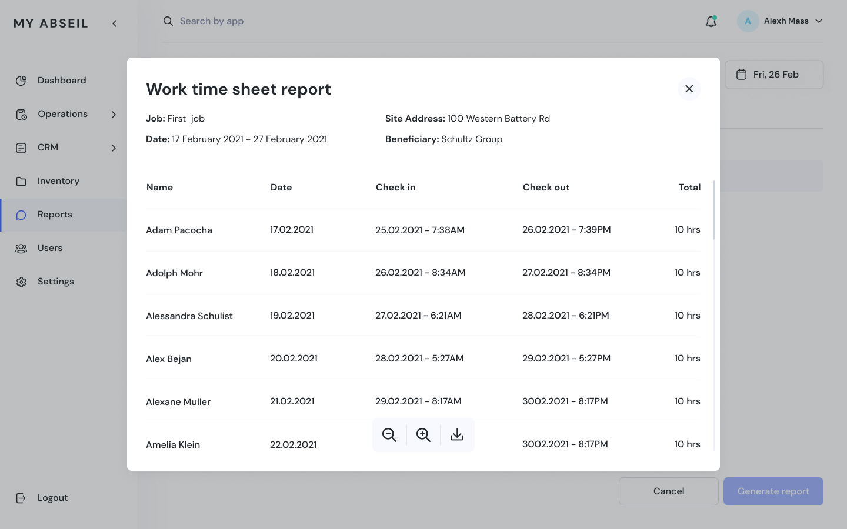
Task: Click the Dashboard pie chart icon
Action: [21, 81]
